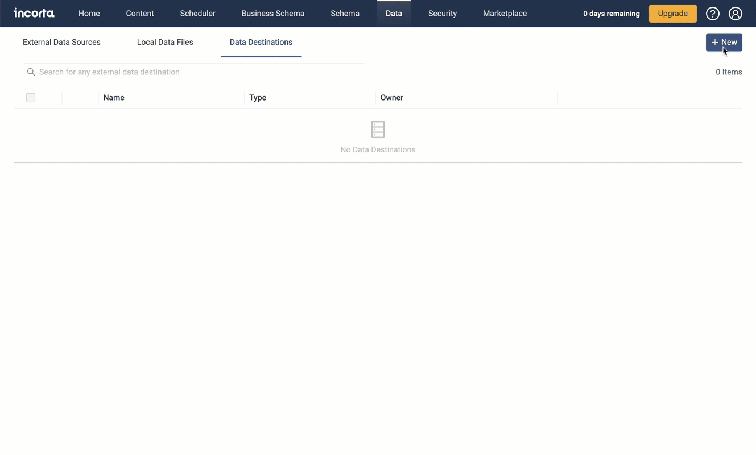This screenshot has width=756, height=455.
Task: Select the Data Destinations tab
Action: click(x=261, y=42)
